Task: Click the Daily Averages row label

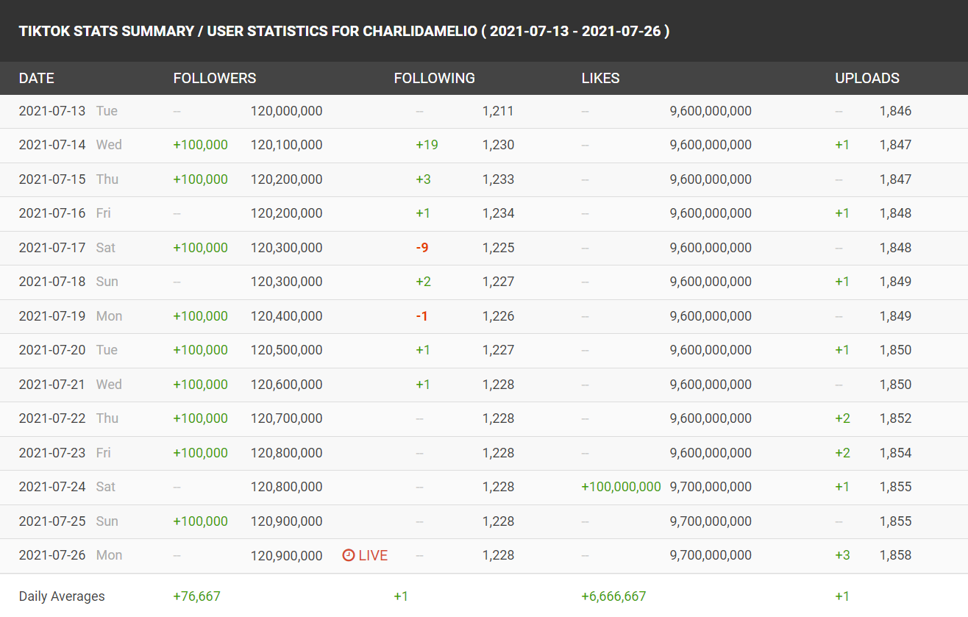Action: click(x=62, y=596)
